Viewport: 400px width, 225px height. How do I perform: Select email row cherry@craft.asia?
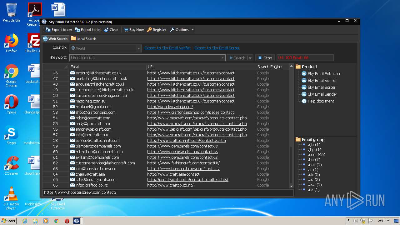90,174
